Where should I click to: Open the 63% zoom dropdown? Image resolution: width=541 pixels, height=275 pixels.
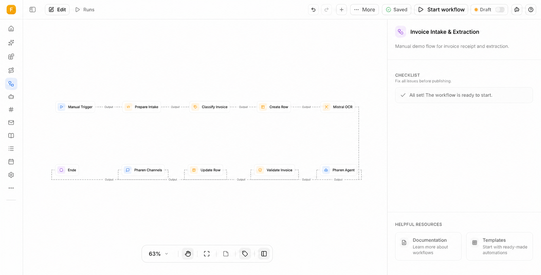[159, 254]
